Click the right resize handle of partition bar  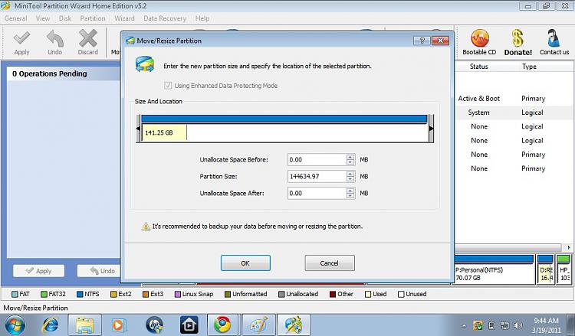(431, 129)
